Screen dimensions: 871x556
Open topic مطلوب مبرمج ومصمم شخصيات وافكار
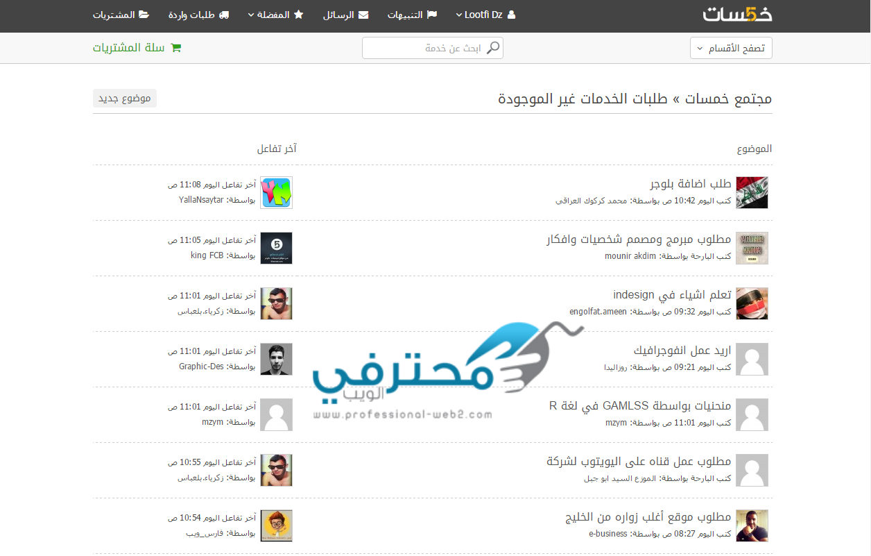[639, 239]
